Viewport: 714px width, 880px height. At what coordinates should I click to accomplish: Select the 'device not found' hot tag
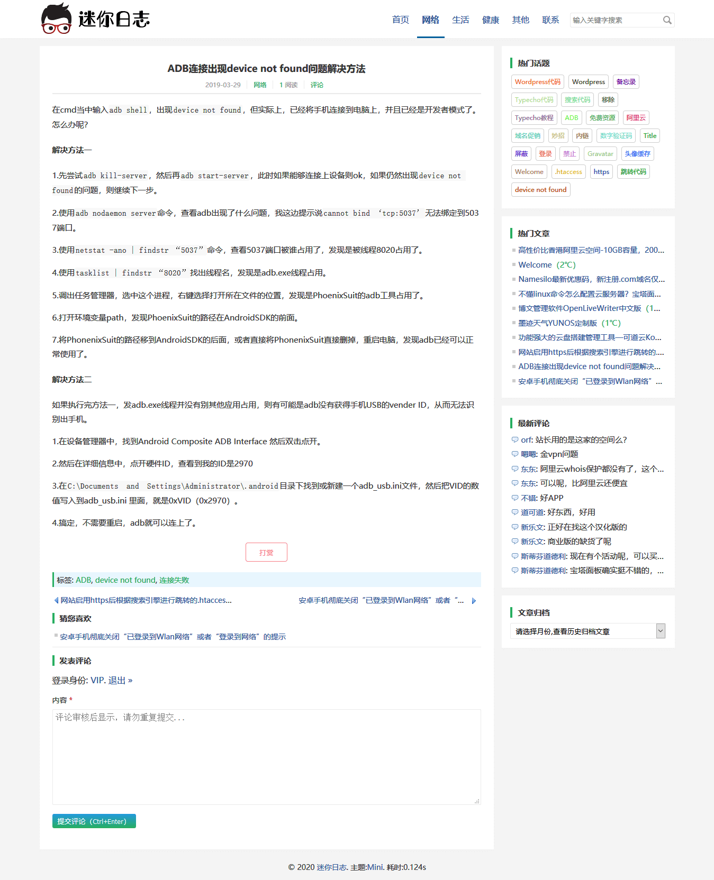coord(540,190)
